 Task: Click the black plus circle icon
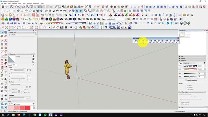[x=47, y=19]
